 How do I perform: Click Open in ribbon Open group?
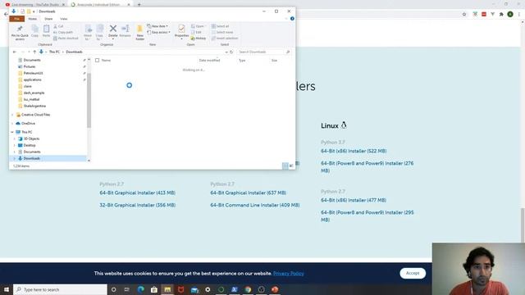(198, 26)
